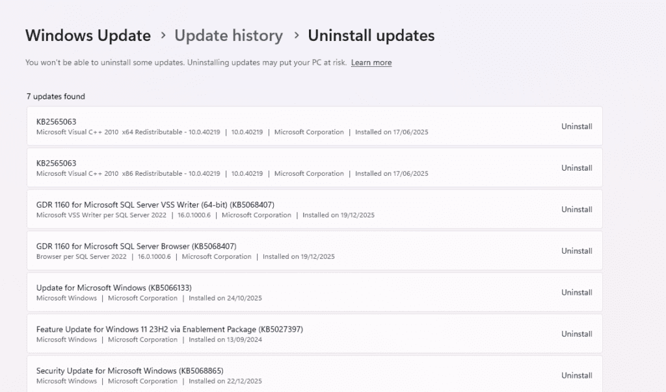Open the Learn more link
This screenshot has width=666, height=392.
371,63
